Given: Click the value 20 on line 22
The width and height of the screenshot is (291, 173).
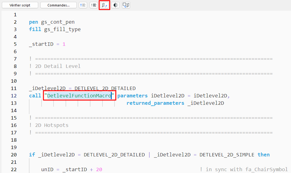Looking at the screenshot, I should 99,170.
